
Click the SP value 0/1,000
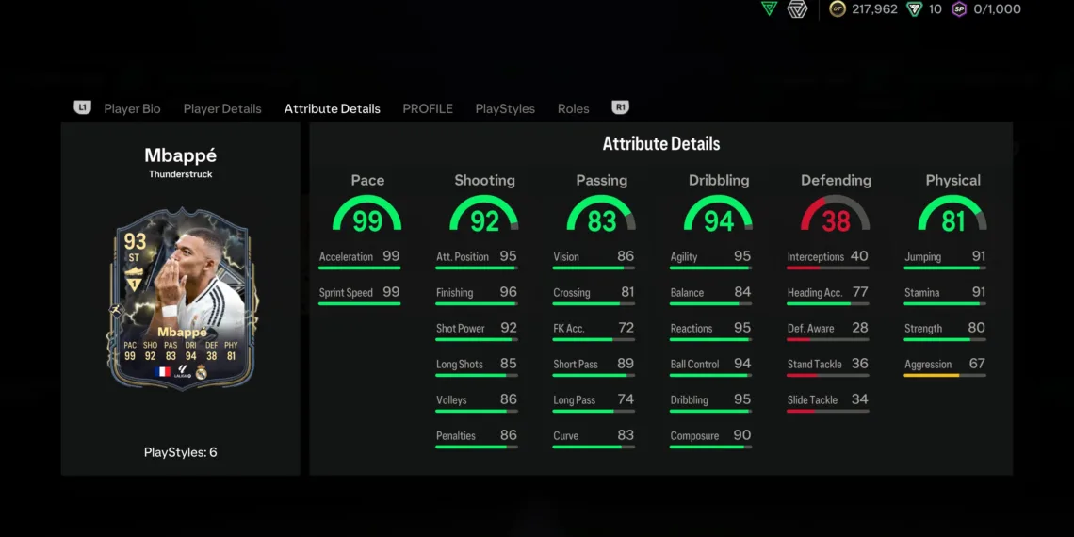(997, 8)
